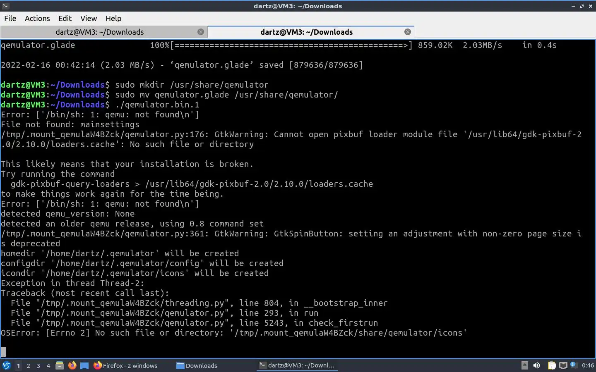Close the terminal window
The image size is (596, 372).
(591, 6)
